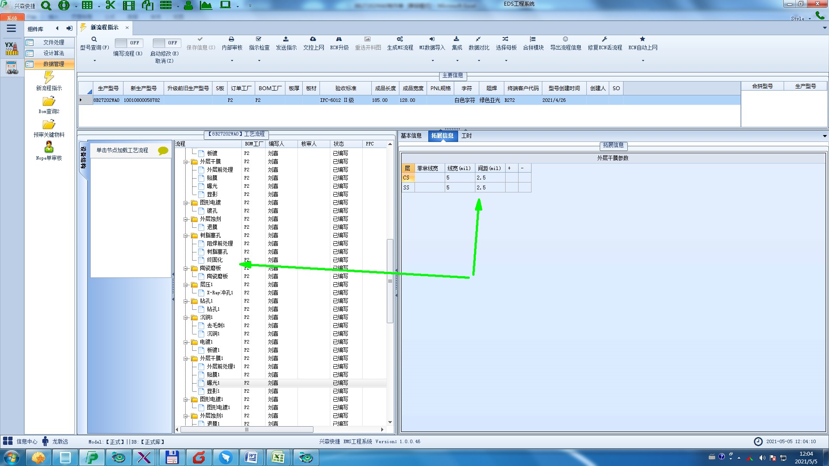Click the green table grid icon
The height and width of the screenshot is (466, 829).
tap(87, 5)
